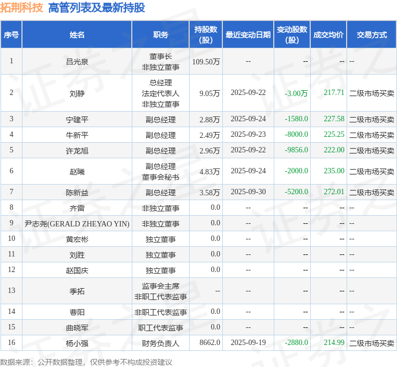Click the 监事会主席 position text

[161, 286]
